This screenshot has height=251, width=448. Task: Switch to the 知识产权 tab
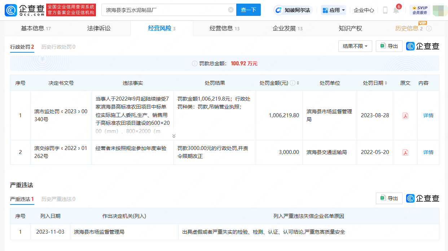click(350, 28)
